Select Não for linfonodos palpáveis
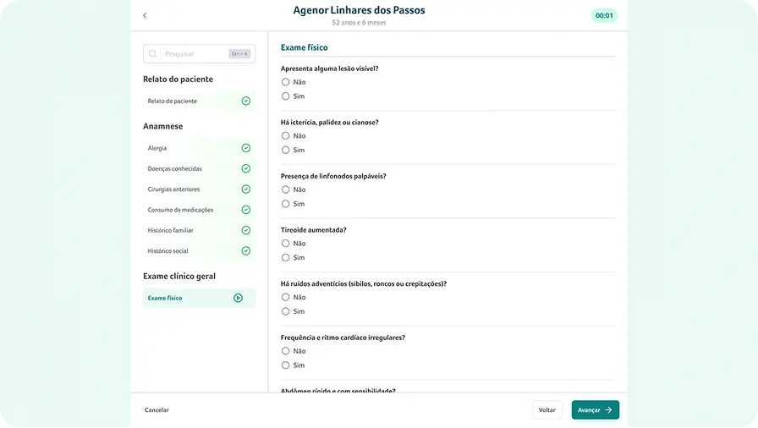The height and width of the screenshot is (428, 758). pos(286,189)
